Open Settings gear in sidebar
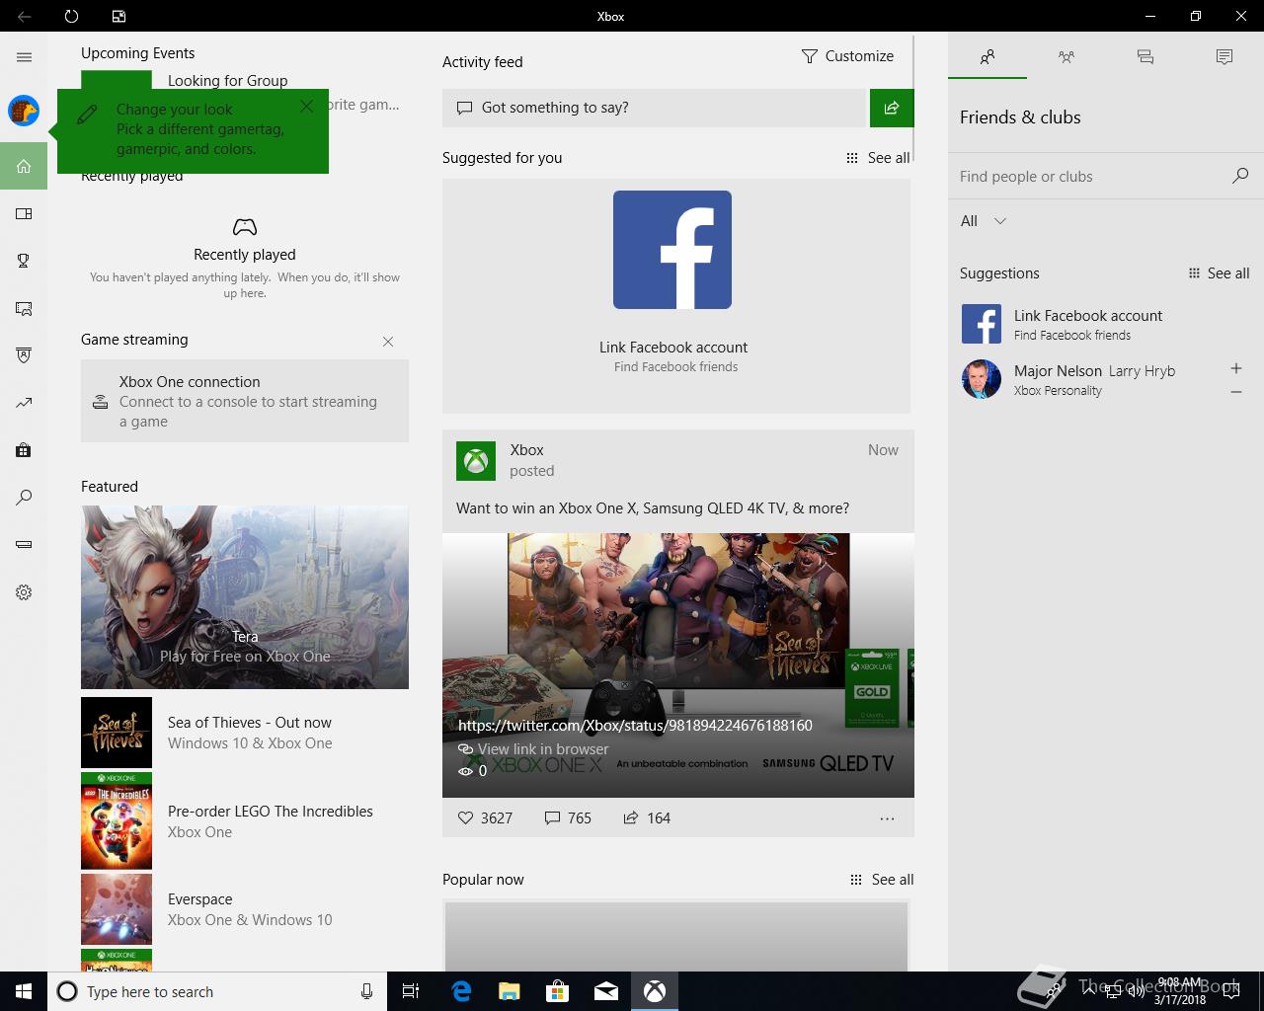The height and width of the screenshot is (1011, 1264). tap(24, 592)
